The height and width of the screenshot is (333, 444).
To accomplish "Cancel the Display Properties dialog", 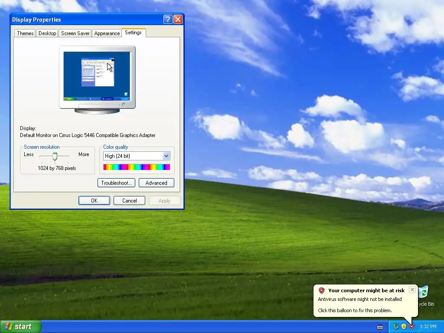I will pos(129,200).
